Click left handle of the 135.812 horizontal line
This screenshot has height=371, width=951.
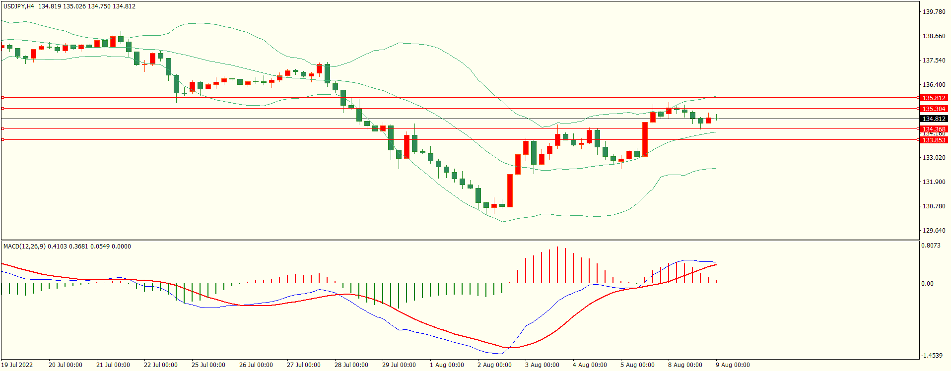(2, 98)
